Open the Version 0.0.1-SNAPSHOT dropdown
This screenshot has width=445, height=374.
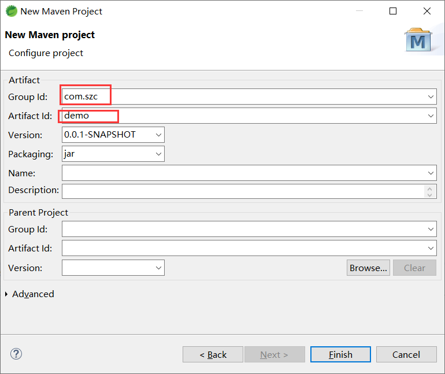click(158, 135)
